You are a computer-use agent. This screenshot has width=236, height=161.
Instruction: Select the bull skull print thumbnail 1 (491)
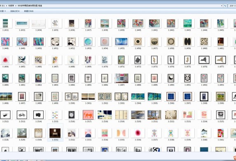(x=187, y=78)
